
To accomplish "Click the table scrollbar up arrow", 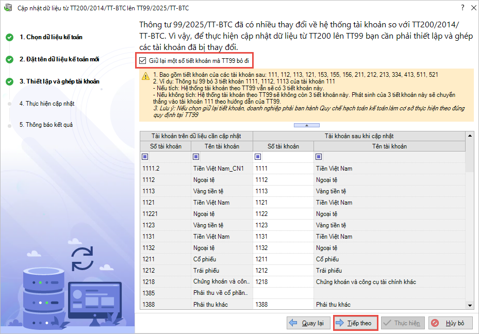I will click(x=469, y=136).
